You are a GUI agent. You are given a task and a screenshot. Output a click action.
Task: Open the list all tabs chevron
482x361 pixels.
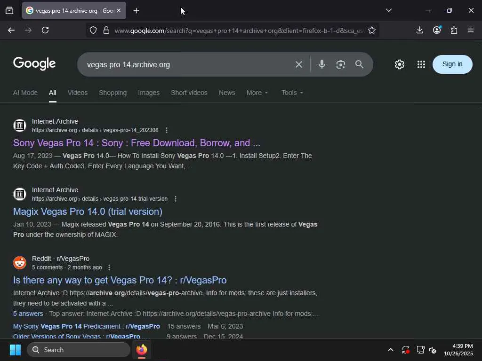[x=388, y=10]
